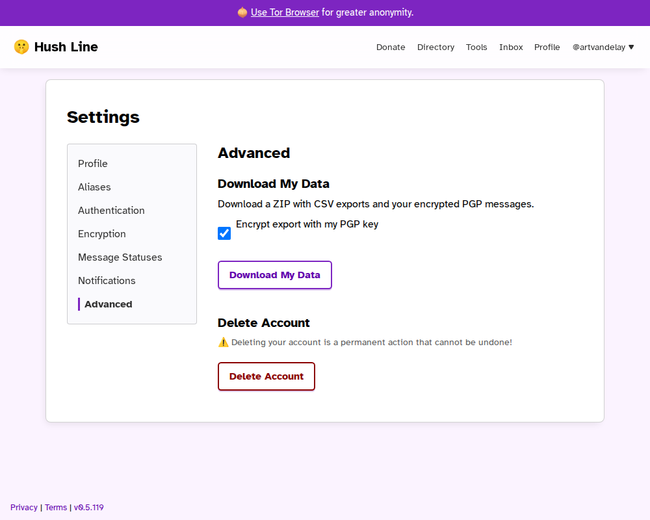
Task: Click the onion icon in the banner
Action: [x=241, y=12]
